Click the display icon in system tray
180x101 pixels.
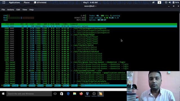tap(166, 3)
